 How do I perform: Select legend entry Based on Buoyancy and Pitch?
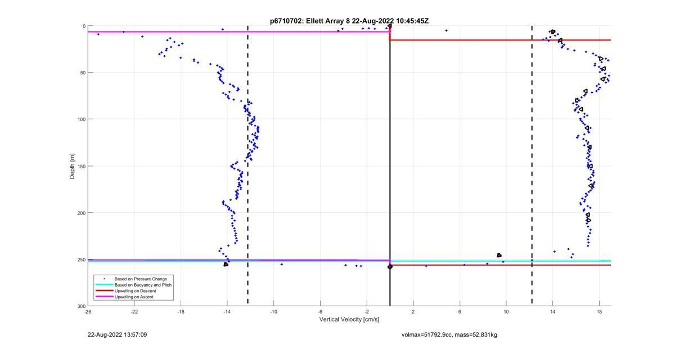click(143, 285)
